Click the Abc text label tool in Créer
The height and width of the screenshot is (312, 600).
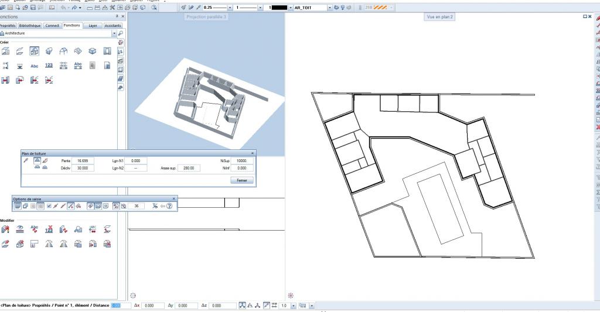(x=34, y=66)
